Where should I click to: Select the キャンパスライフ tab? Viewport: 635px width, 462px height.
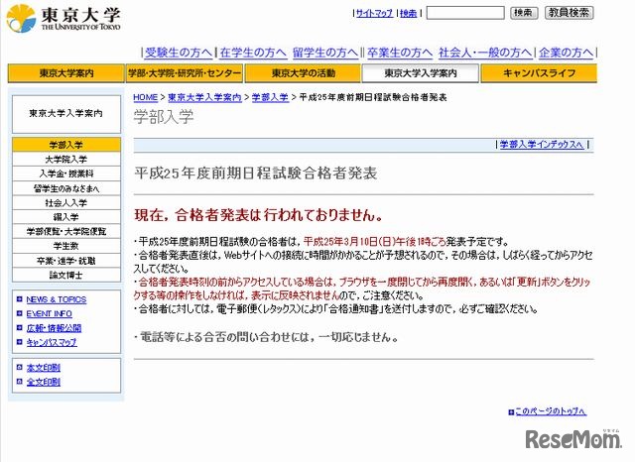539,73
